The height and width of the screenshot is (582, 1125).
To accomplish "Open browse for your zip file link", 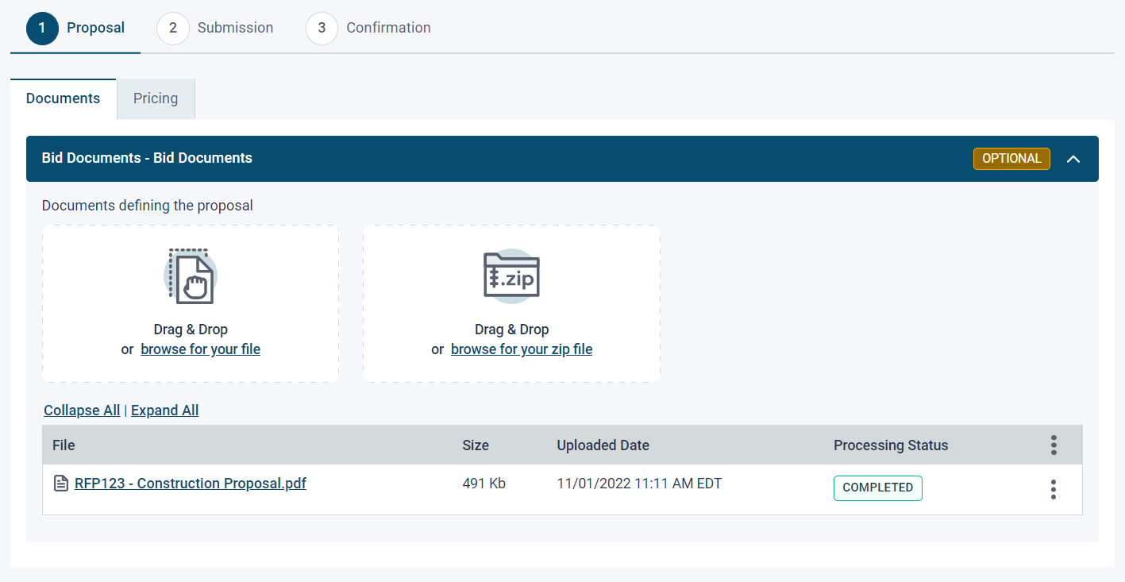I will 521,349.
